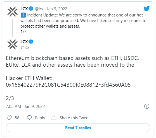
Task: Click the Twitter bird logo
Action: click(147, 8)
